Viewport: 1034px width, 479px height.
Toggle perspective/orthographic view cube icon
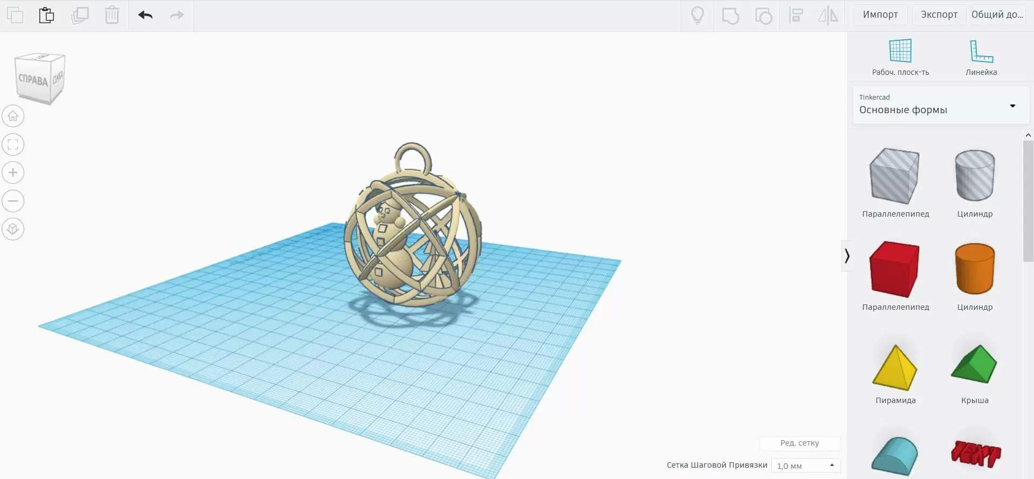coord(13,229)
